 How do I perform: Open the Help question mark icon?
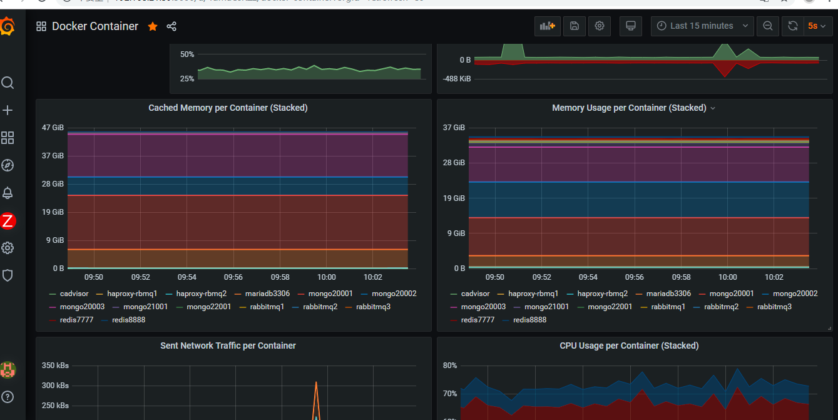(x=8, y=397)
